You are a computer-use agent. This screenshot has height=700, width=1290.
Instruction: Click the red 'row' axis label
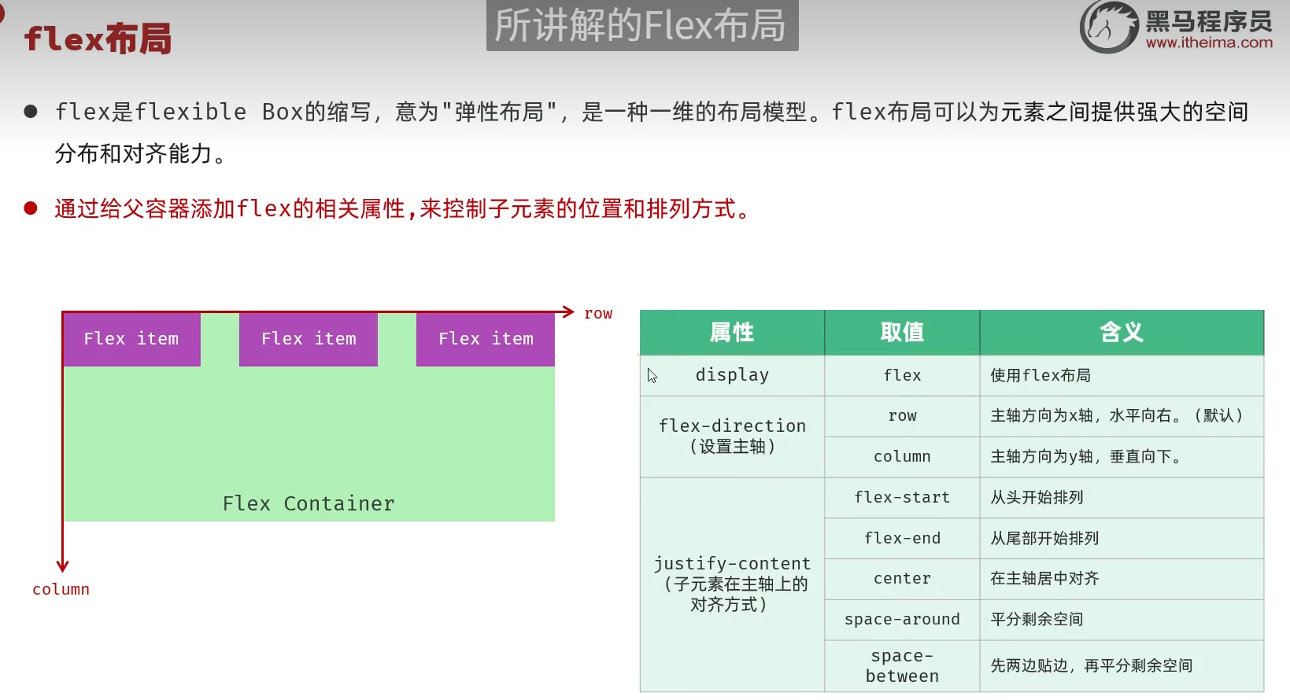pos(598,313)
